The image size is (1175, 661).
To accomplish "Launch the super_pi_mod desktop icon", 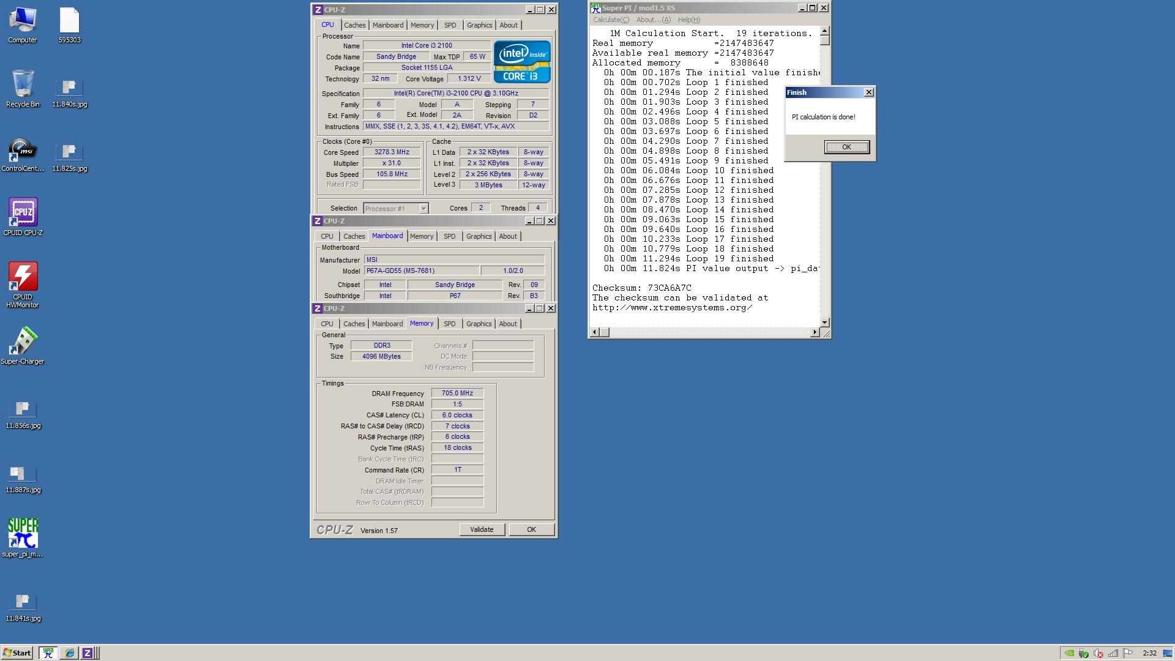I will pyautogui.click(x=23, y=539).
